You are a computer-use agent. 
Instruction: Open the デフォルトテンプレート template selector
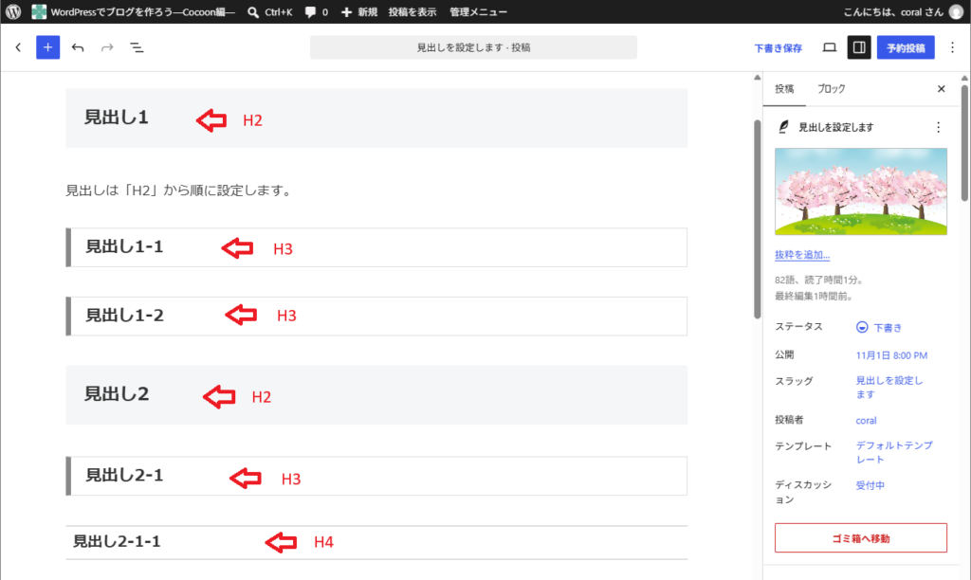[x=894, y=452]
